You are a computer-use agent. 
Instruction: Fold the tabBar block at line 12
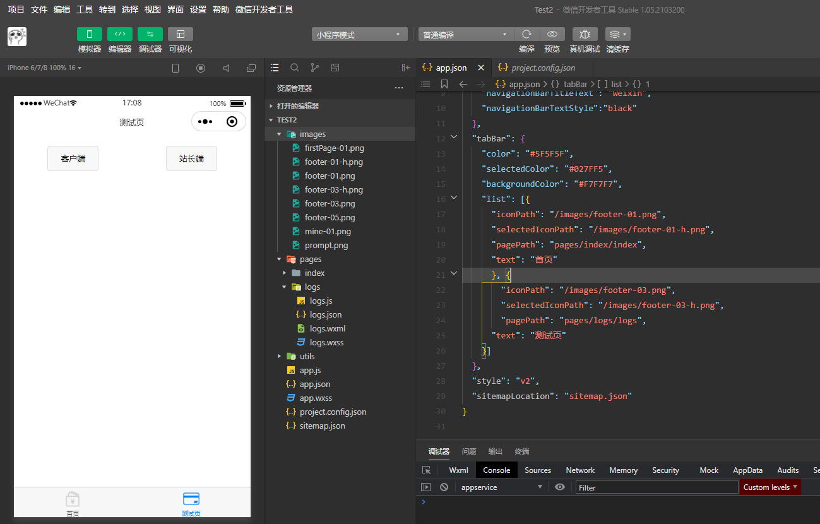453,137
